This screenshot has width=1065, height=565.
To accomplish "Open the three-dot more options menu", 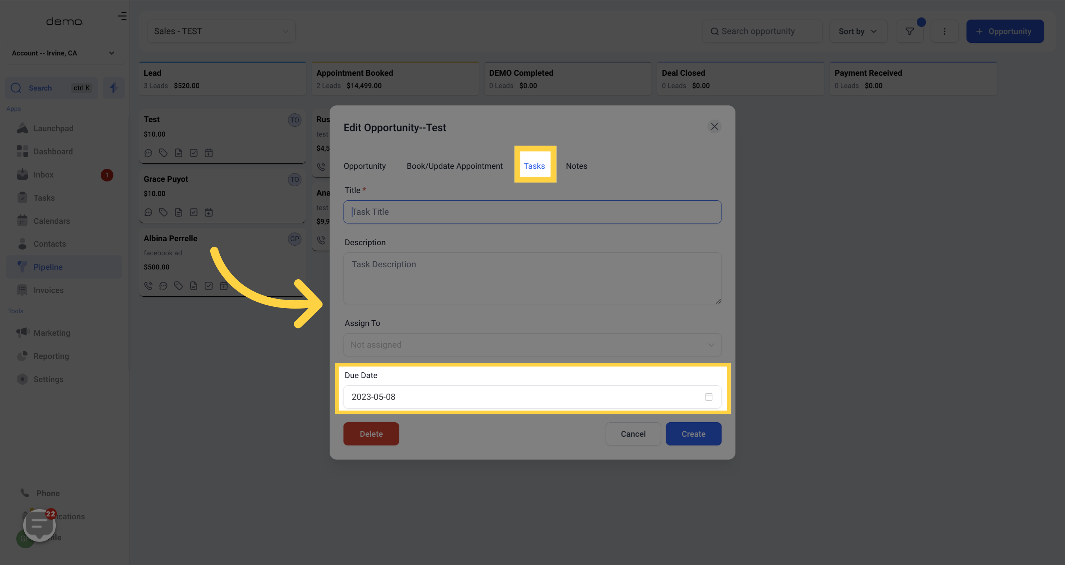I will coord(944,32).
